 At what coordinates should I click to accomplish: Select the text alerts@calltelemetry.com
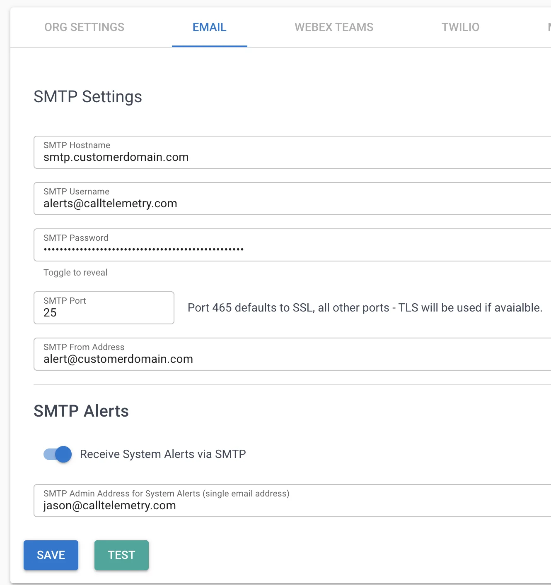pyautogui.click(x=111, y=203)
